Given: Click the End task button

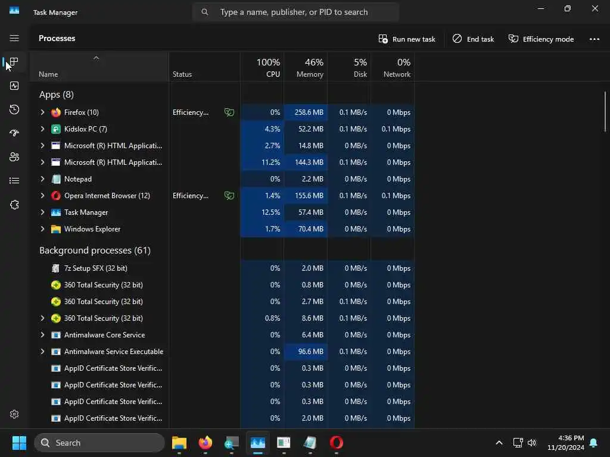Looking at the screenshot, I should (473, 39).
